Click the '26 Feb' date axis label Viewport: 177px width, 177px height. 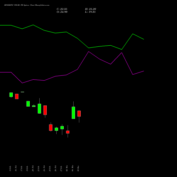coord(56,168)
